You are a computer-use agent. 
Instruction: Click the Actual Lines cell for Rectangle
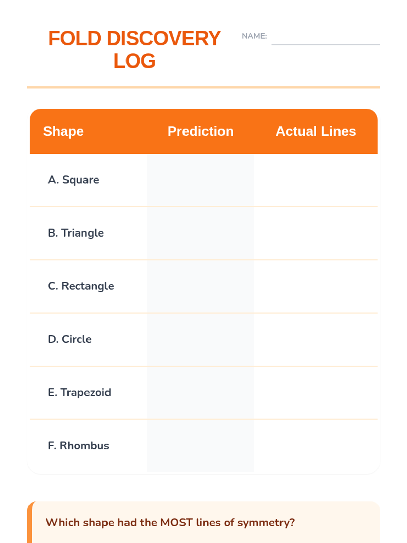pos(316,286)
